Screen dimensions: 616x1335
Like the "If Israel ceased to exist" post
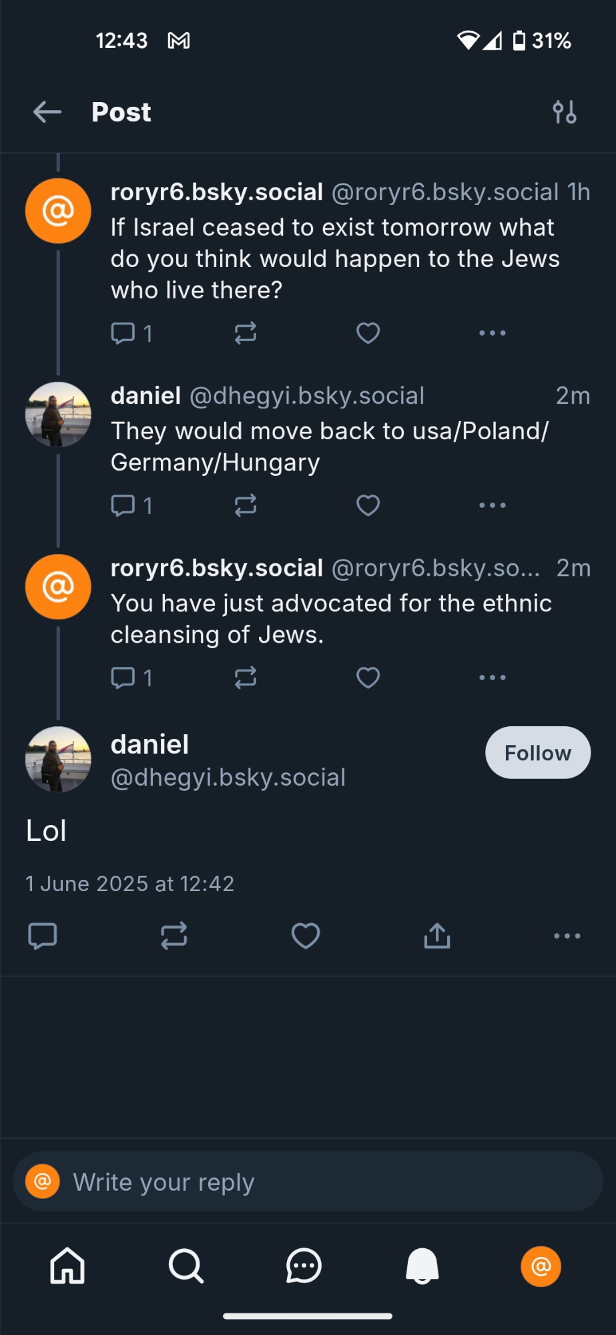pos(368,333)
